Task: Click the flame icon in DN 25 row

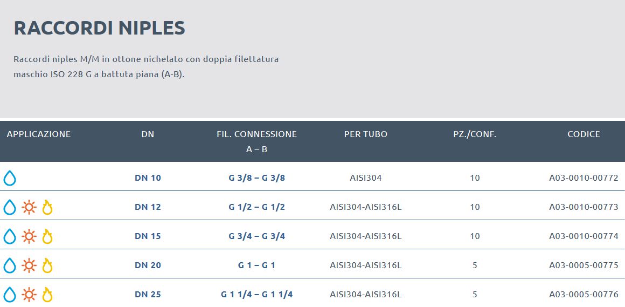Action: click(x=47, y=295)
